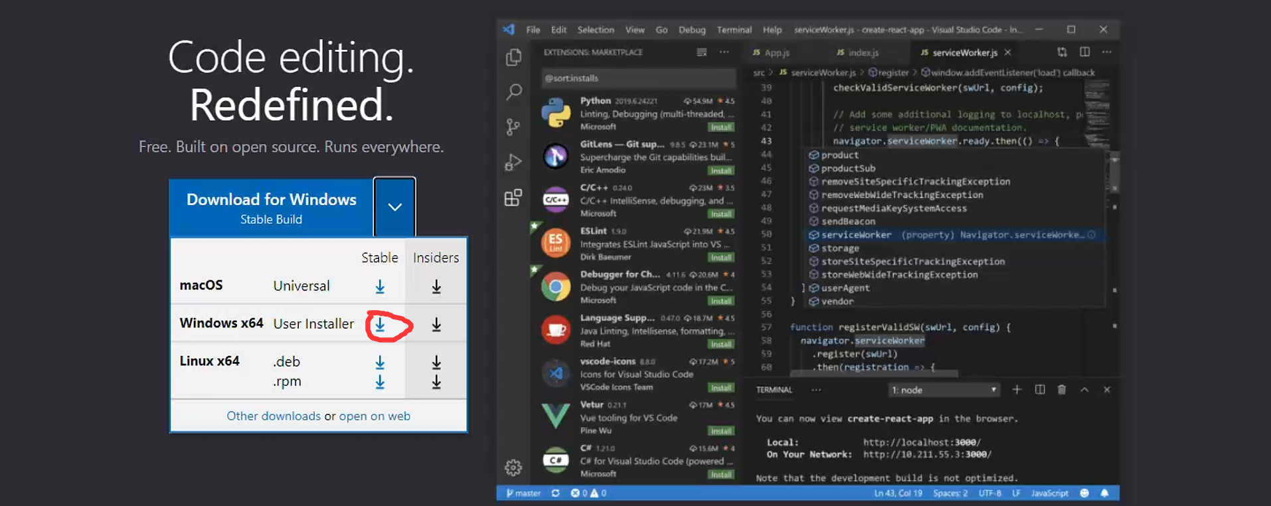Viewport: 1271px width, 506px height.
Task: Select the TERMINAL panel tab
Action: click(774, 390)
